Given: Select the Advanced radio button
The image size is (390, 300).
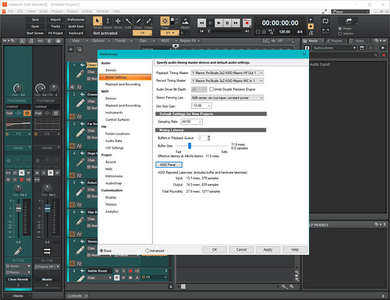Looking at the screenshot, I should pyautogui.click(x=147, y=250).
